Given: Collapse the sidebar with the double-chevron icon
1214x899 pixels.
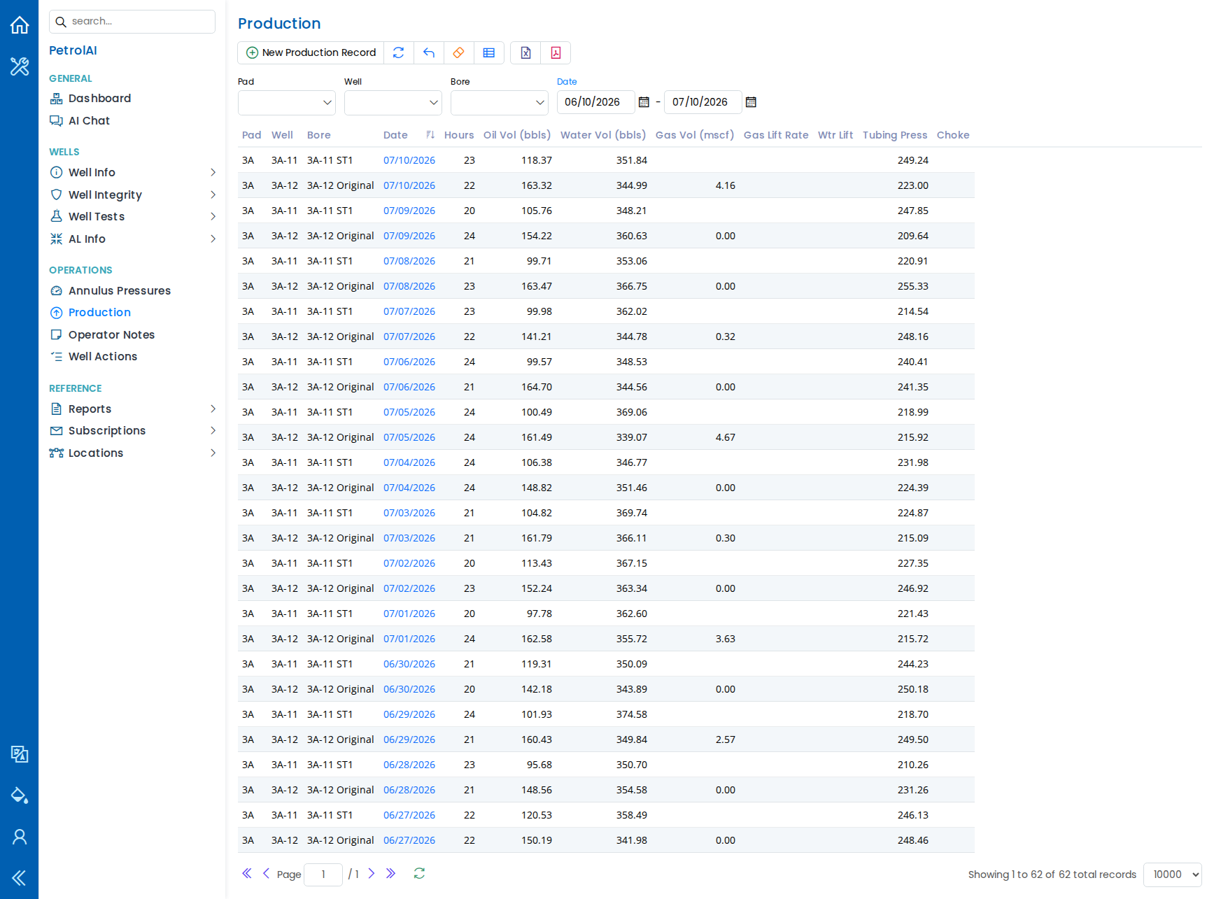Looking at the screenshot, I should pos(20,878).
